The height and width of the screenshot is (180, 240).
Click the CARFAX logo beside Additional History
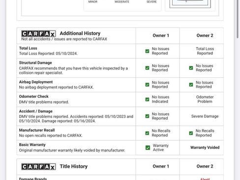coord(38,33)
